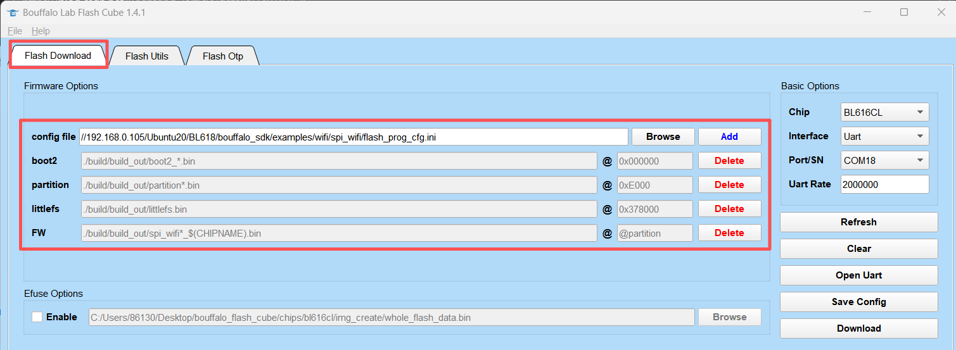Click the partition file path field
The width and height of the screenshot is (956, 350).
[339, 185]
